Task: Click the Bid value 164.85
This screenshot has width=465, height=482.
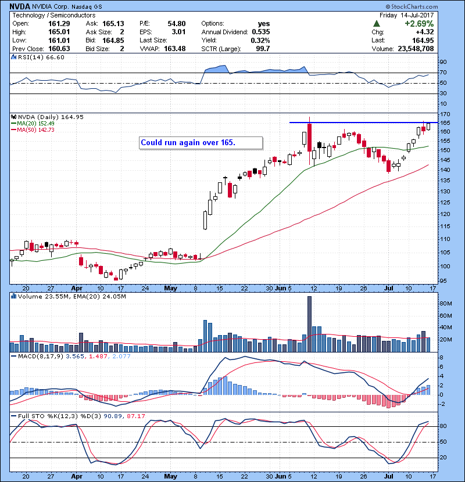Action: point(113,40)
